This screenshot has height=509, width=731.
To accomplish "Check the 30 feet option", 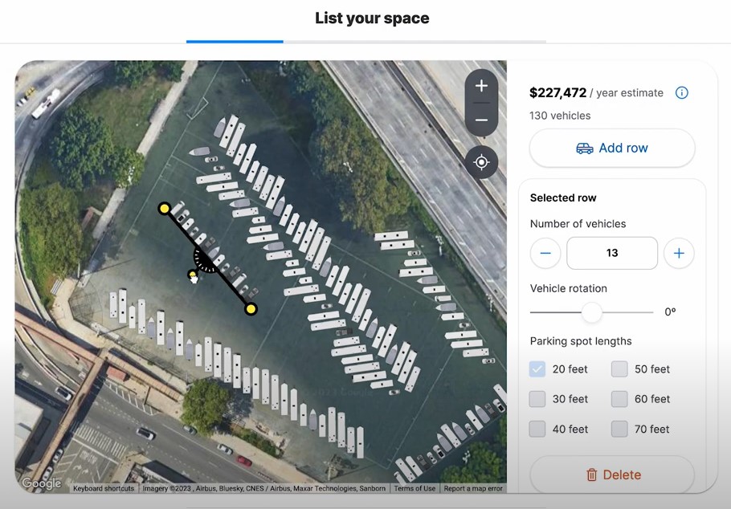I will pos(537,399).
